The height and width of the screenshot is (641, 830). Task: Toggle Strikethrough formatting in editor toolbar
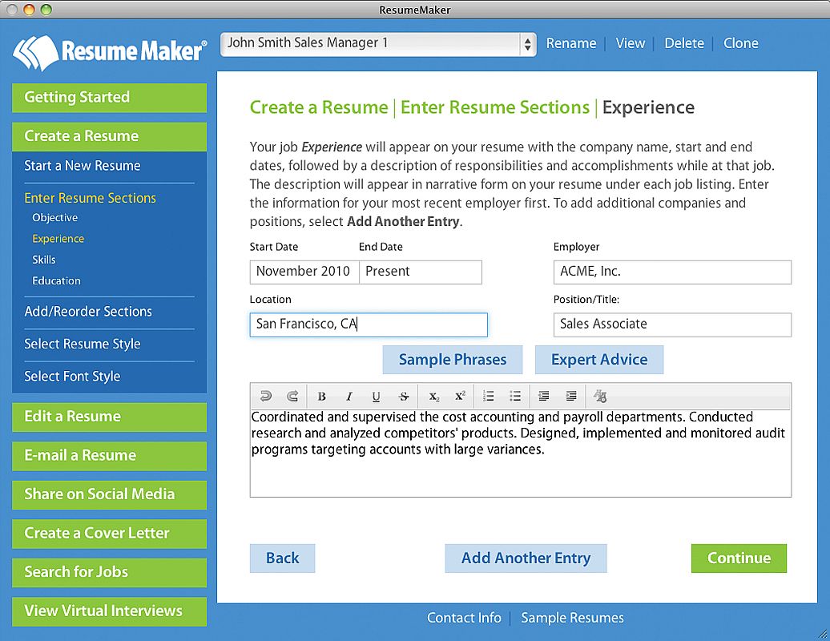(403, 397)
